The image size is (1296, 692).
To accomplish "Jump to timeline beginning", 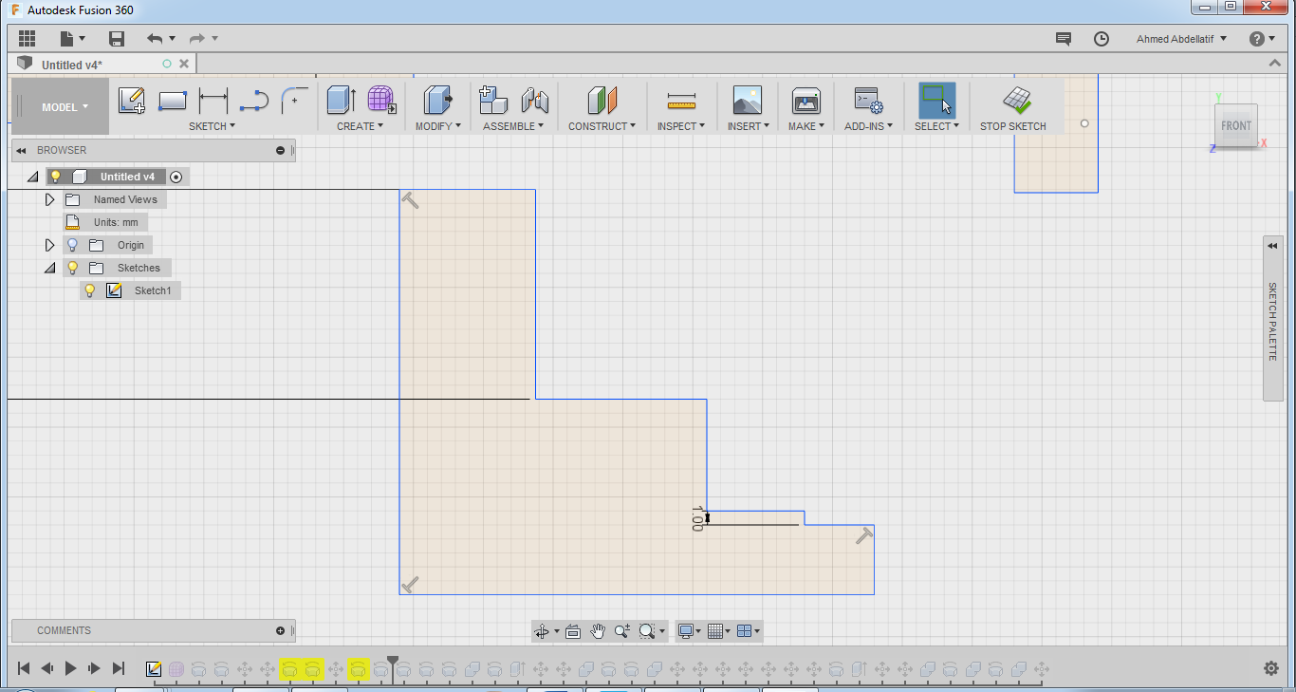I will [24, 668].
